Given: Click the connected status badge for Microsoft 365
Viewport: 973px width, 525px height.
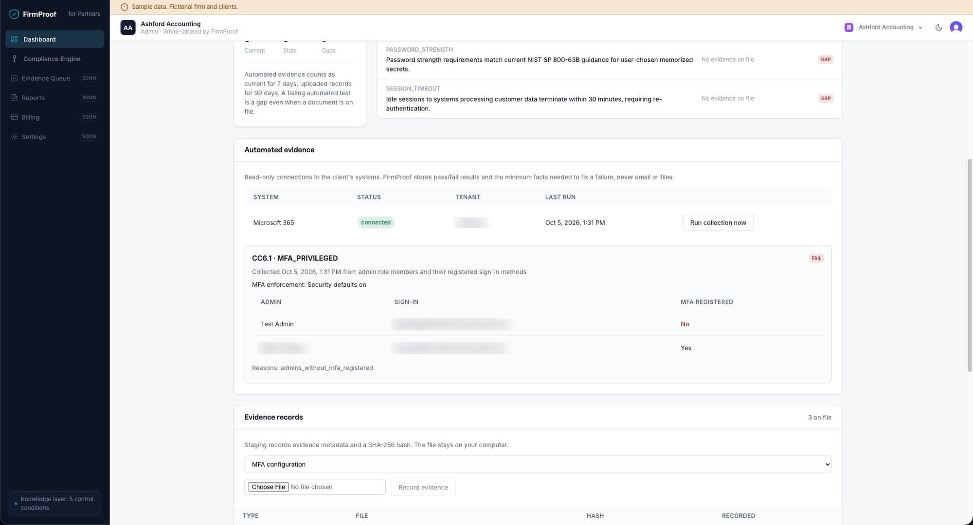Looking at the screenshot, I should click(x=376, y=222).
